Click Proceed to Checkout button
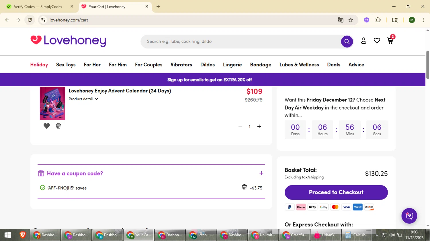 tap(336, 192)
